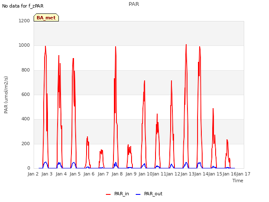Click the Jan 8 PAR_in peak
This screenshot has width=269, height=202.
pyautogui.click(x=116, y=47)
